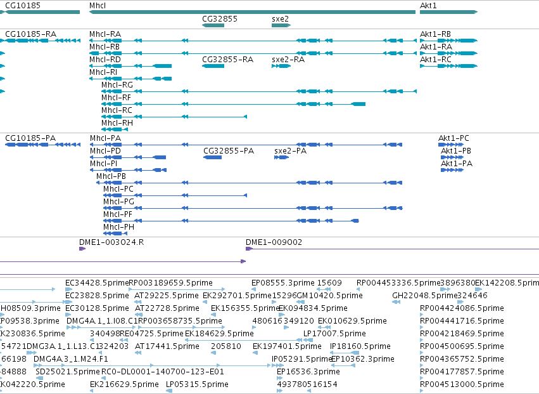Select protein MhcI-PI
The width and height of the screenshot is (539, 394).
[x=128, y=170]
